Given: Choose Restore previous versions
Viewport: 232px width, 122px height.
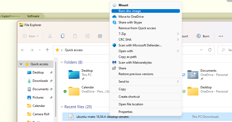Looking at the screenshot, I should tap(146, 74).
